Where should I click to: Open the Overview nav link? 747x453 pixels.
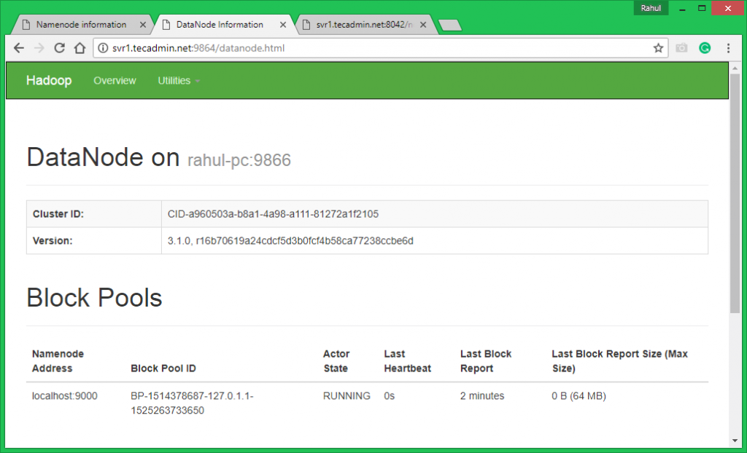pos(115,81)
